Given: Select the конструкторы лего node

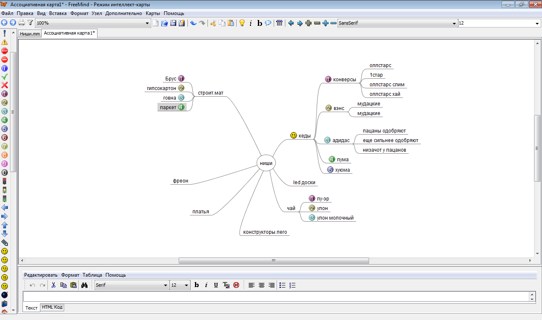Looking at the screenshot, I should (265, 232).
